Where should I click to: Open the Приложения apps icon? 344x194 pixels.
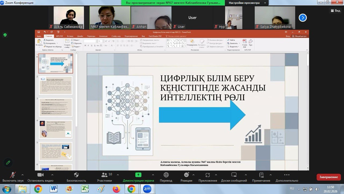[207, 175]
